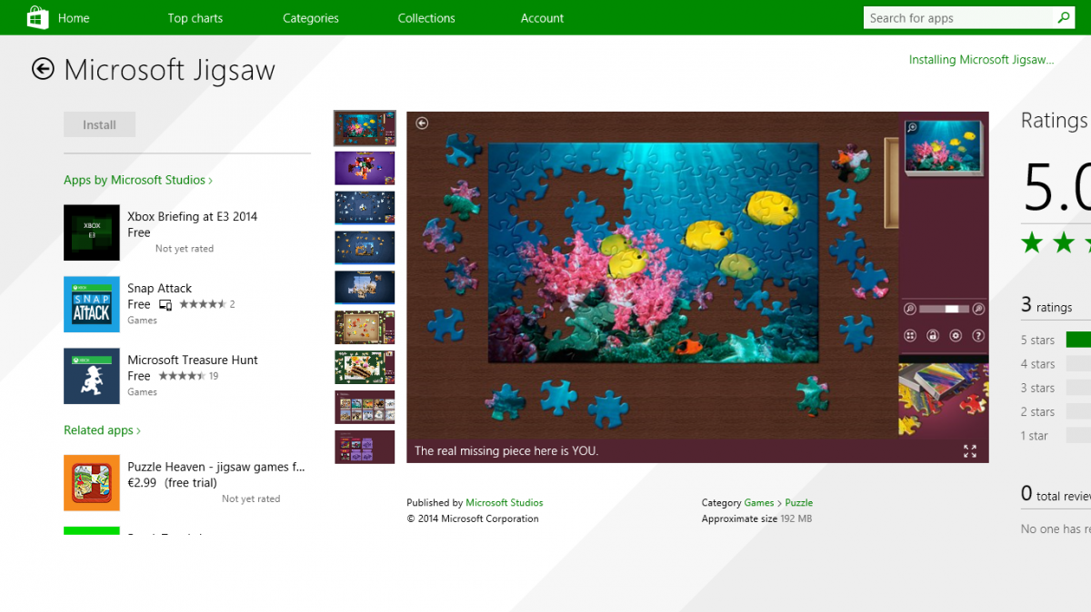This screenshot has width=1091, height=612.
Task: Open the Microsoft Treasure Hunt app icon
Action: (92, 376)
